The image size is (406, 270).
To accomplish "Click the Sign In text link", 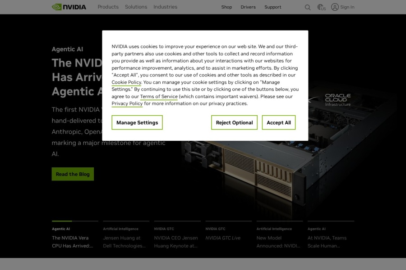I will point(347,7).
